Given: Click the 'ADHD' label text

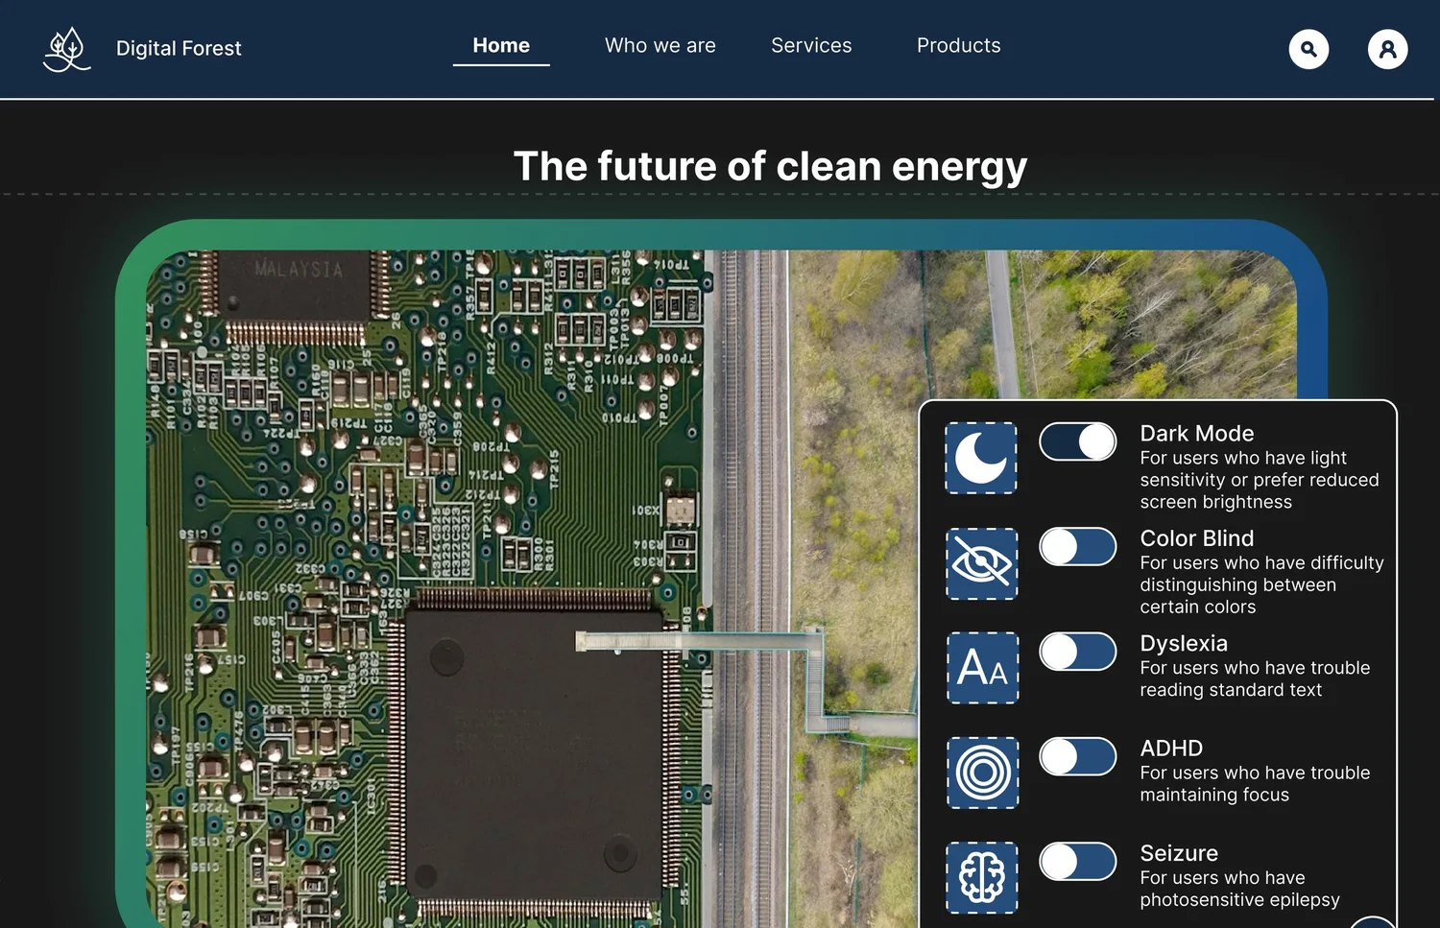Looking at the screenshot, I should click(x=1171, y=749).
